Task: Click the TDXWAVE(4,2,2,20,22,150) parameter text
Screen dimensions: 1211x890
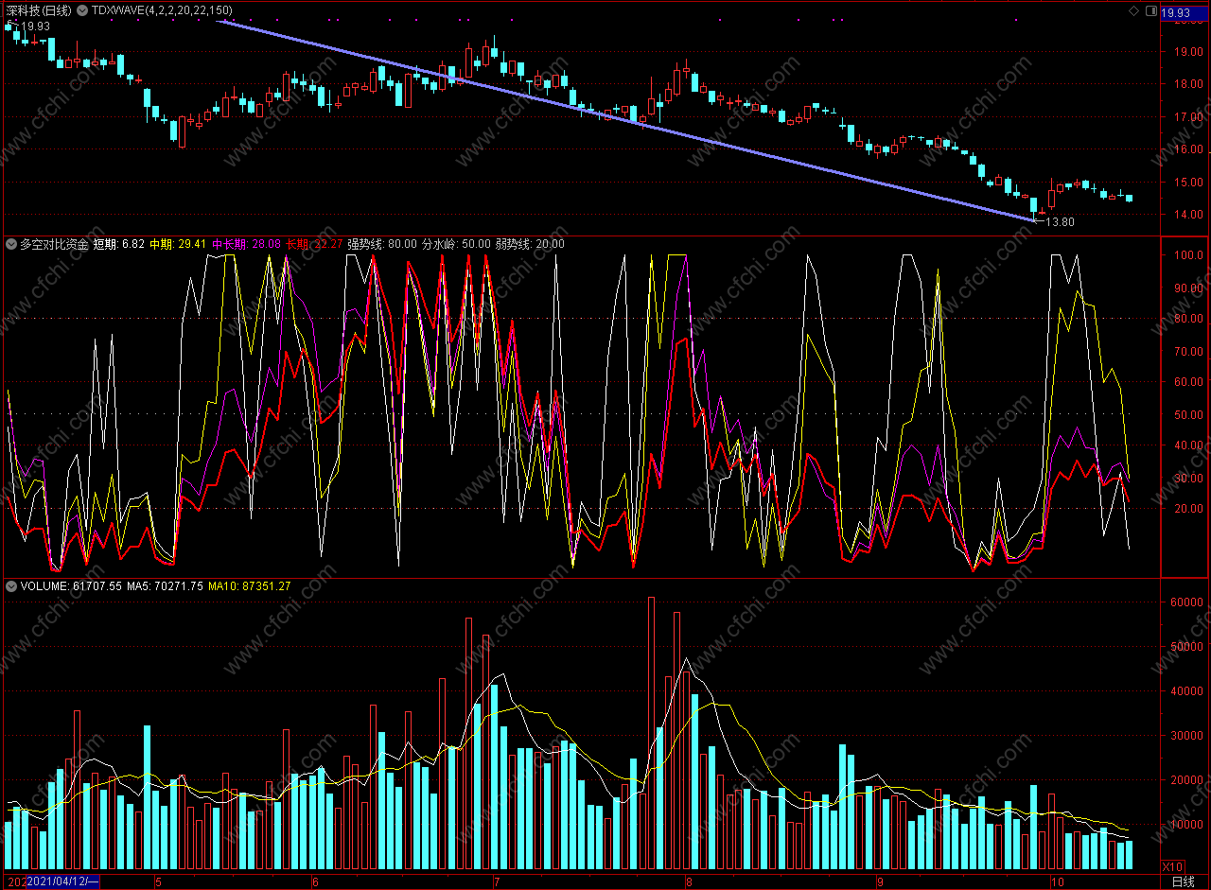Action: tap(162, 10)
